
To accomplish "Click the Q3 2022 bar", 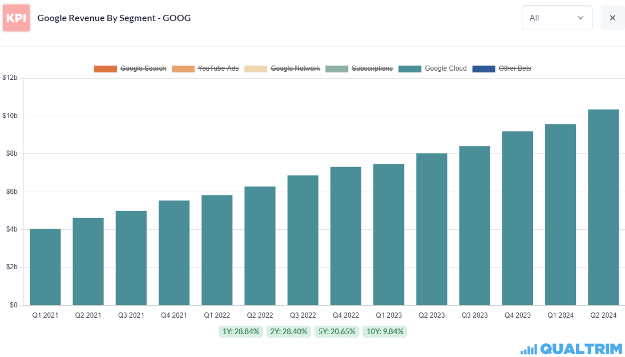I will coord(303,240).
